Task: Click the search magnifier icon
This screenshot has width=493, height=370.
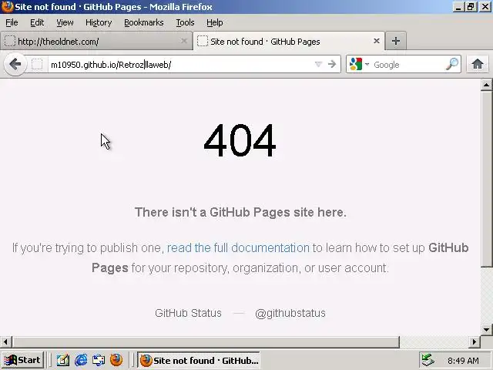Action: [x=452, y=64]
